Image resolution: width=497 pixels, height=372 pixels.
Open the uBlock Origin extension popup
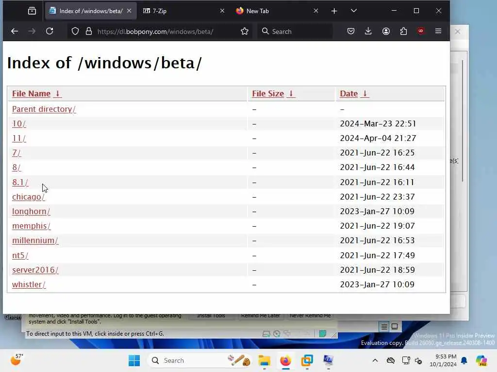pyautogui.click(x=421, y=31)
